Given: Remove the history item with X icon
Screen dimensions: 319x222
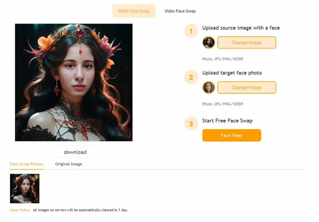Looking at the screenshot, I should [36, 177].
